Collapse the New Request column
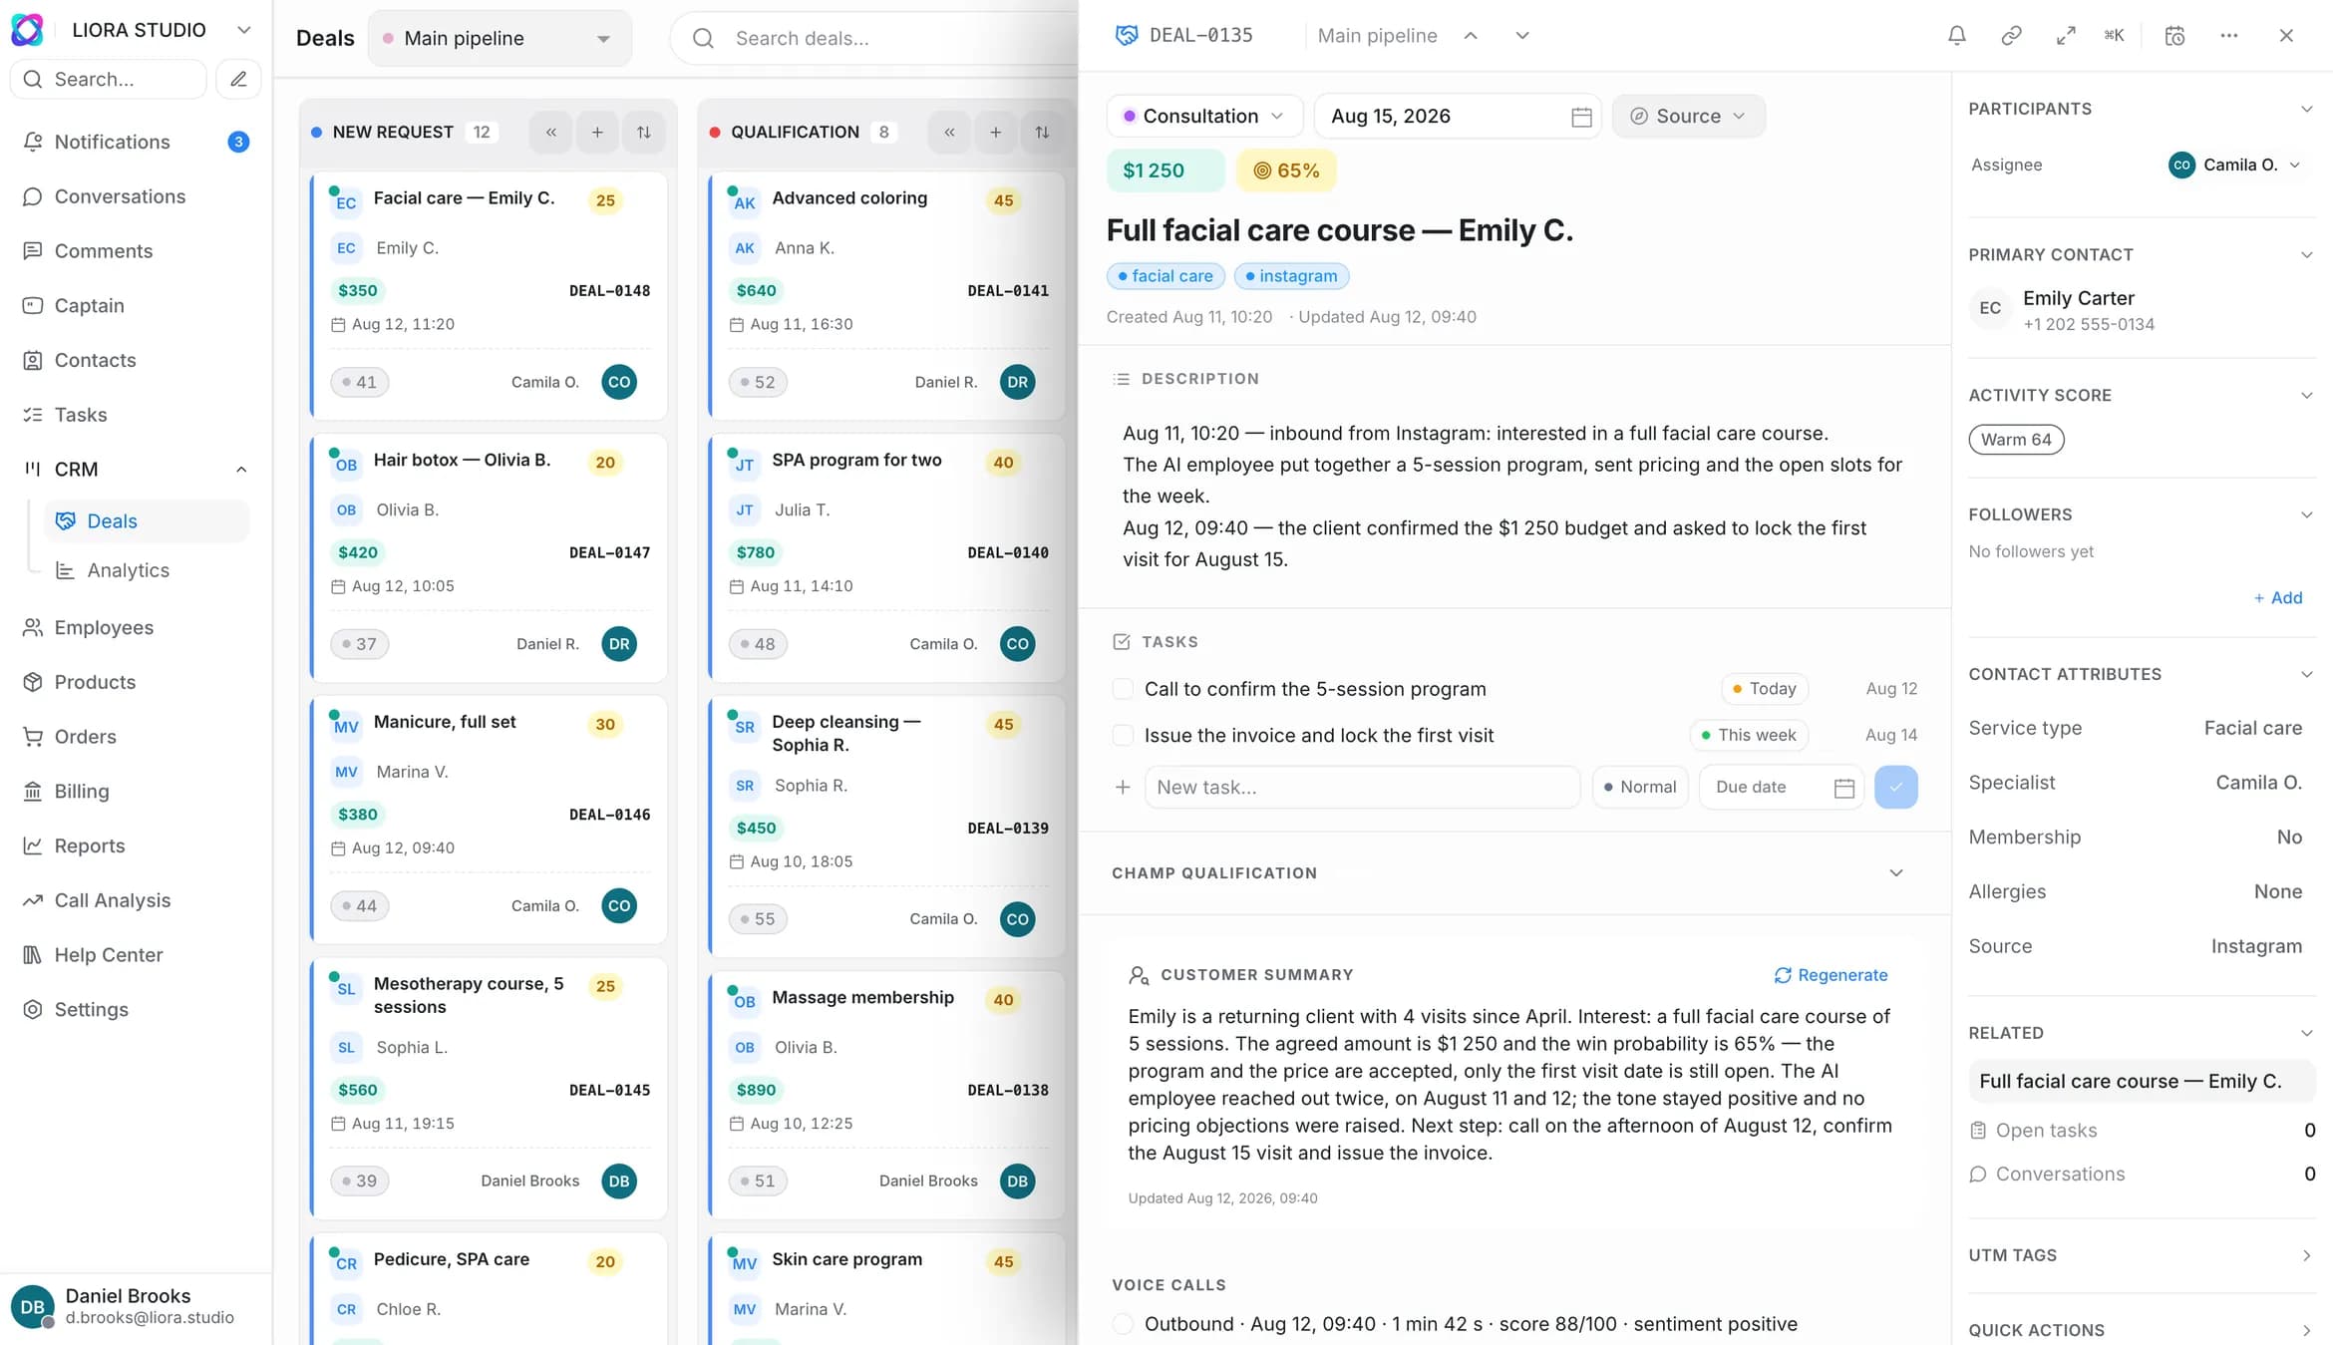2333x1345 pixels. tap(550, 132)
